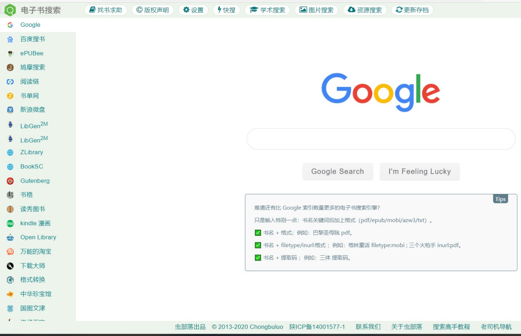Viewport: 521px width, 336px height.
Task: Click 陕ICP备14001577-1 footer link
Action: tap(317, 327)
